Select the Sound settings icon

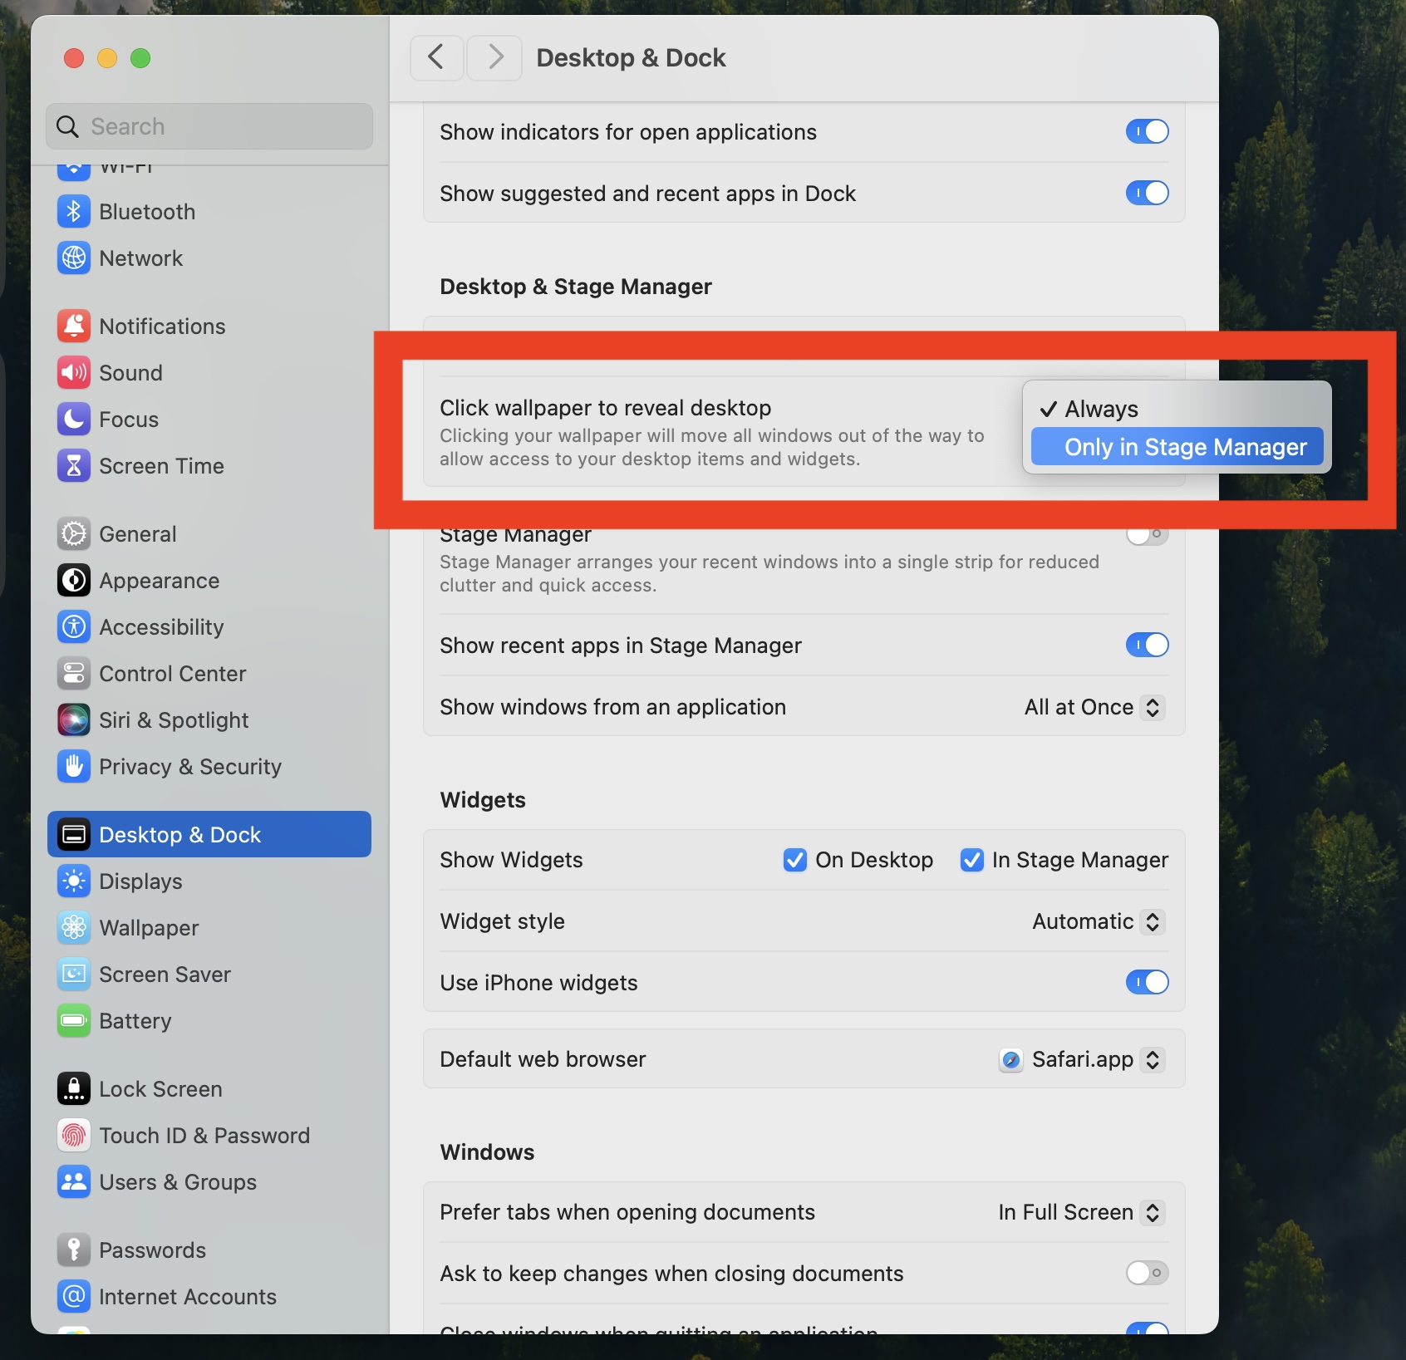tap(74, 372)
